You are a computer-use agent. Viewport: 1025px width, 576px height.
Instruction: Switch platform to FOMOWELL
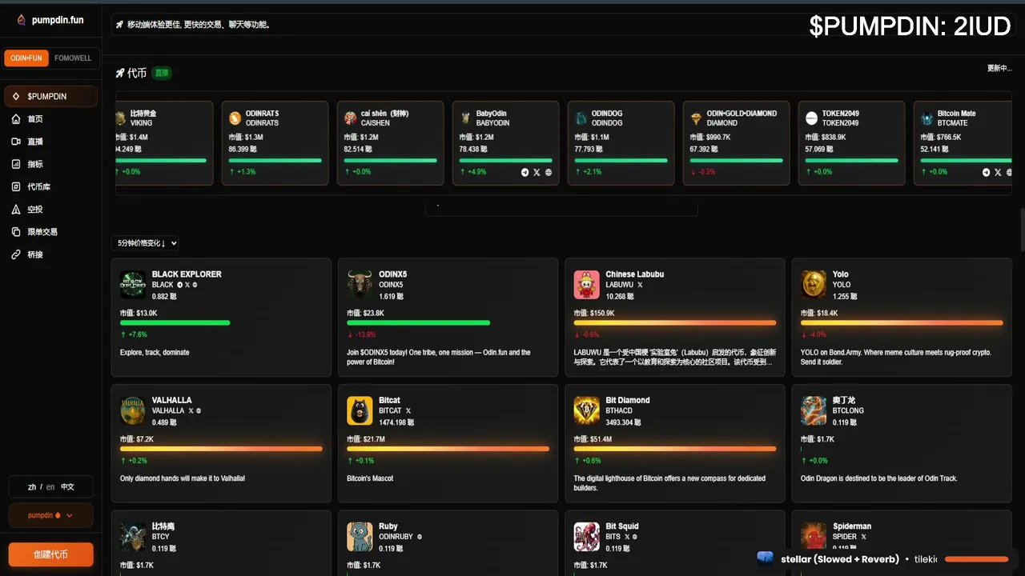pos(73,58)
